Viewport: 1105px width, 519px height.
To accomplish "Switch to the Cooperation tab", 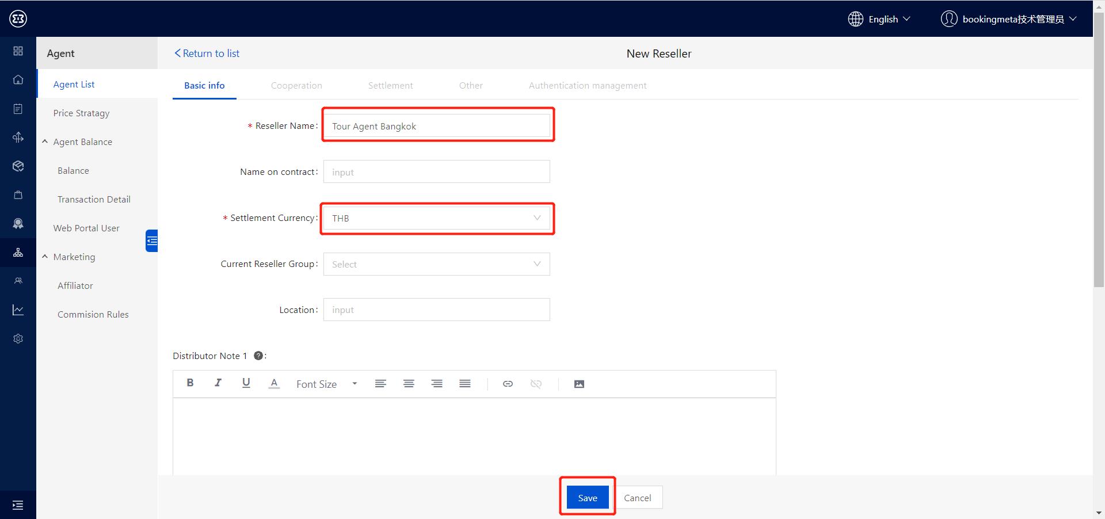I will tap(296, 85).
